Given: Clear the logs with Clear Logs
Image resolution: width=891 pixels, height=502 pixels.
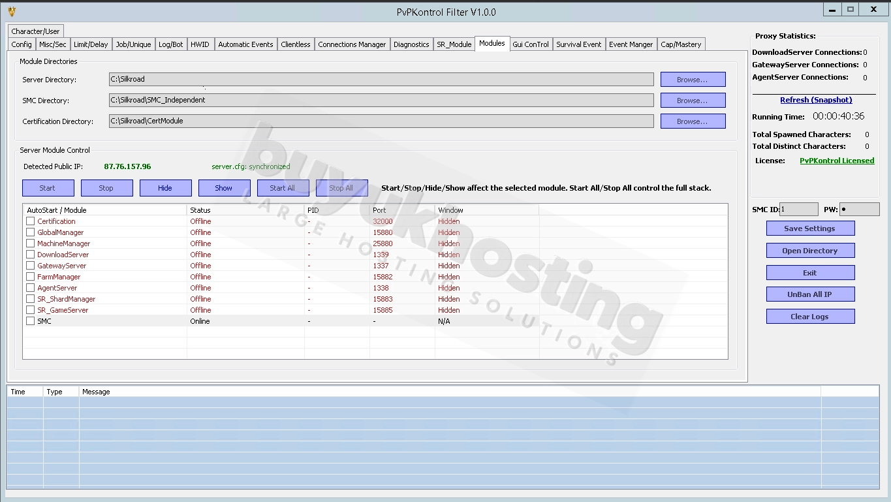Looking at the screenshot, I should [810, 317].
